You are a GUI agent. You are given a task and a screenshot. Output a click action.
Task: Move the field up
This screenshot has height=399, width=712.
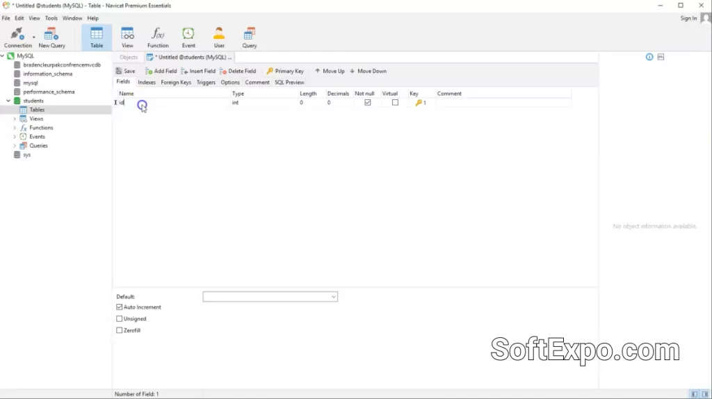point(330,71)
